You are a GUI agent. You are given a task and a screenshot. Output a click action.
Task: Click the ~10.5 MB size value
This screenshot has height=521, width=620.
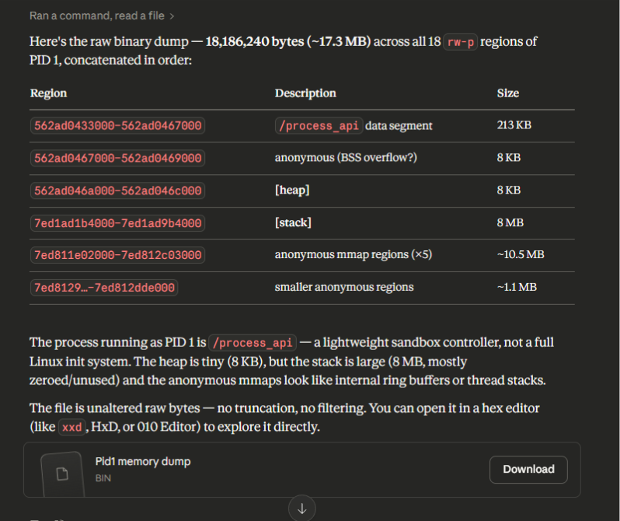521,254
